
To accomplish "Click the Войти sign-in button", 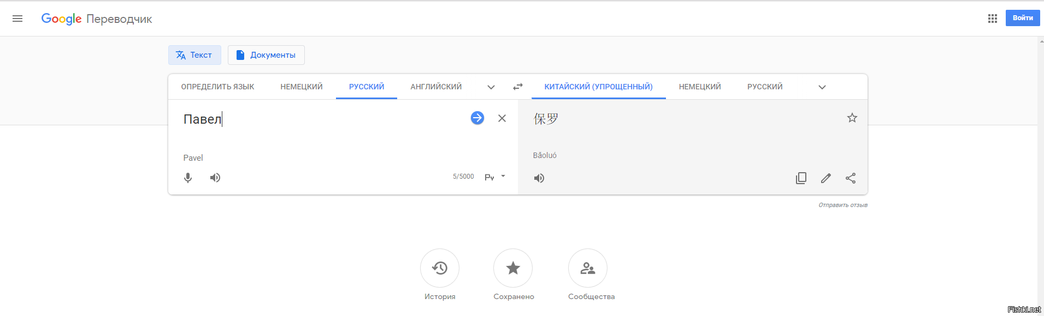I will pos(1022,18).
